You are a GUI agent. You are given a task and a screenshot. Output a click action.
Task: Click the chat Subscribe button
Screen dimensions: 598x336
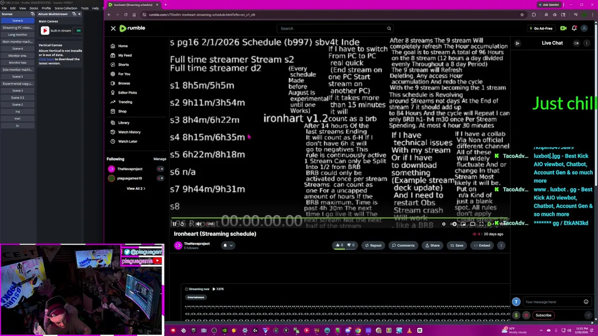coord(543,315)
